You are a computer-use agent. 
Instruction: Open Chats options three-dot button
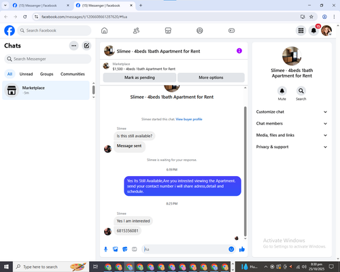tap(73, 46)
